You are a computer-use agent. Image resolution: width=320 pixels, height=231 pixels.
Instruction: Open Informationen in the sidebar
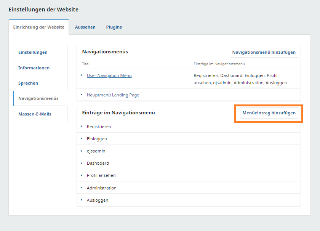34,68
